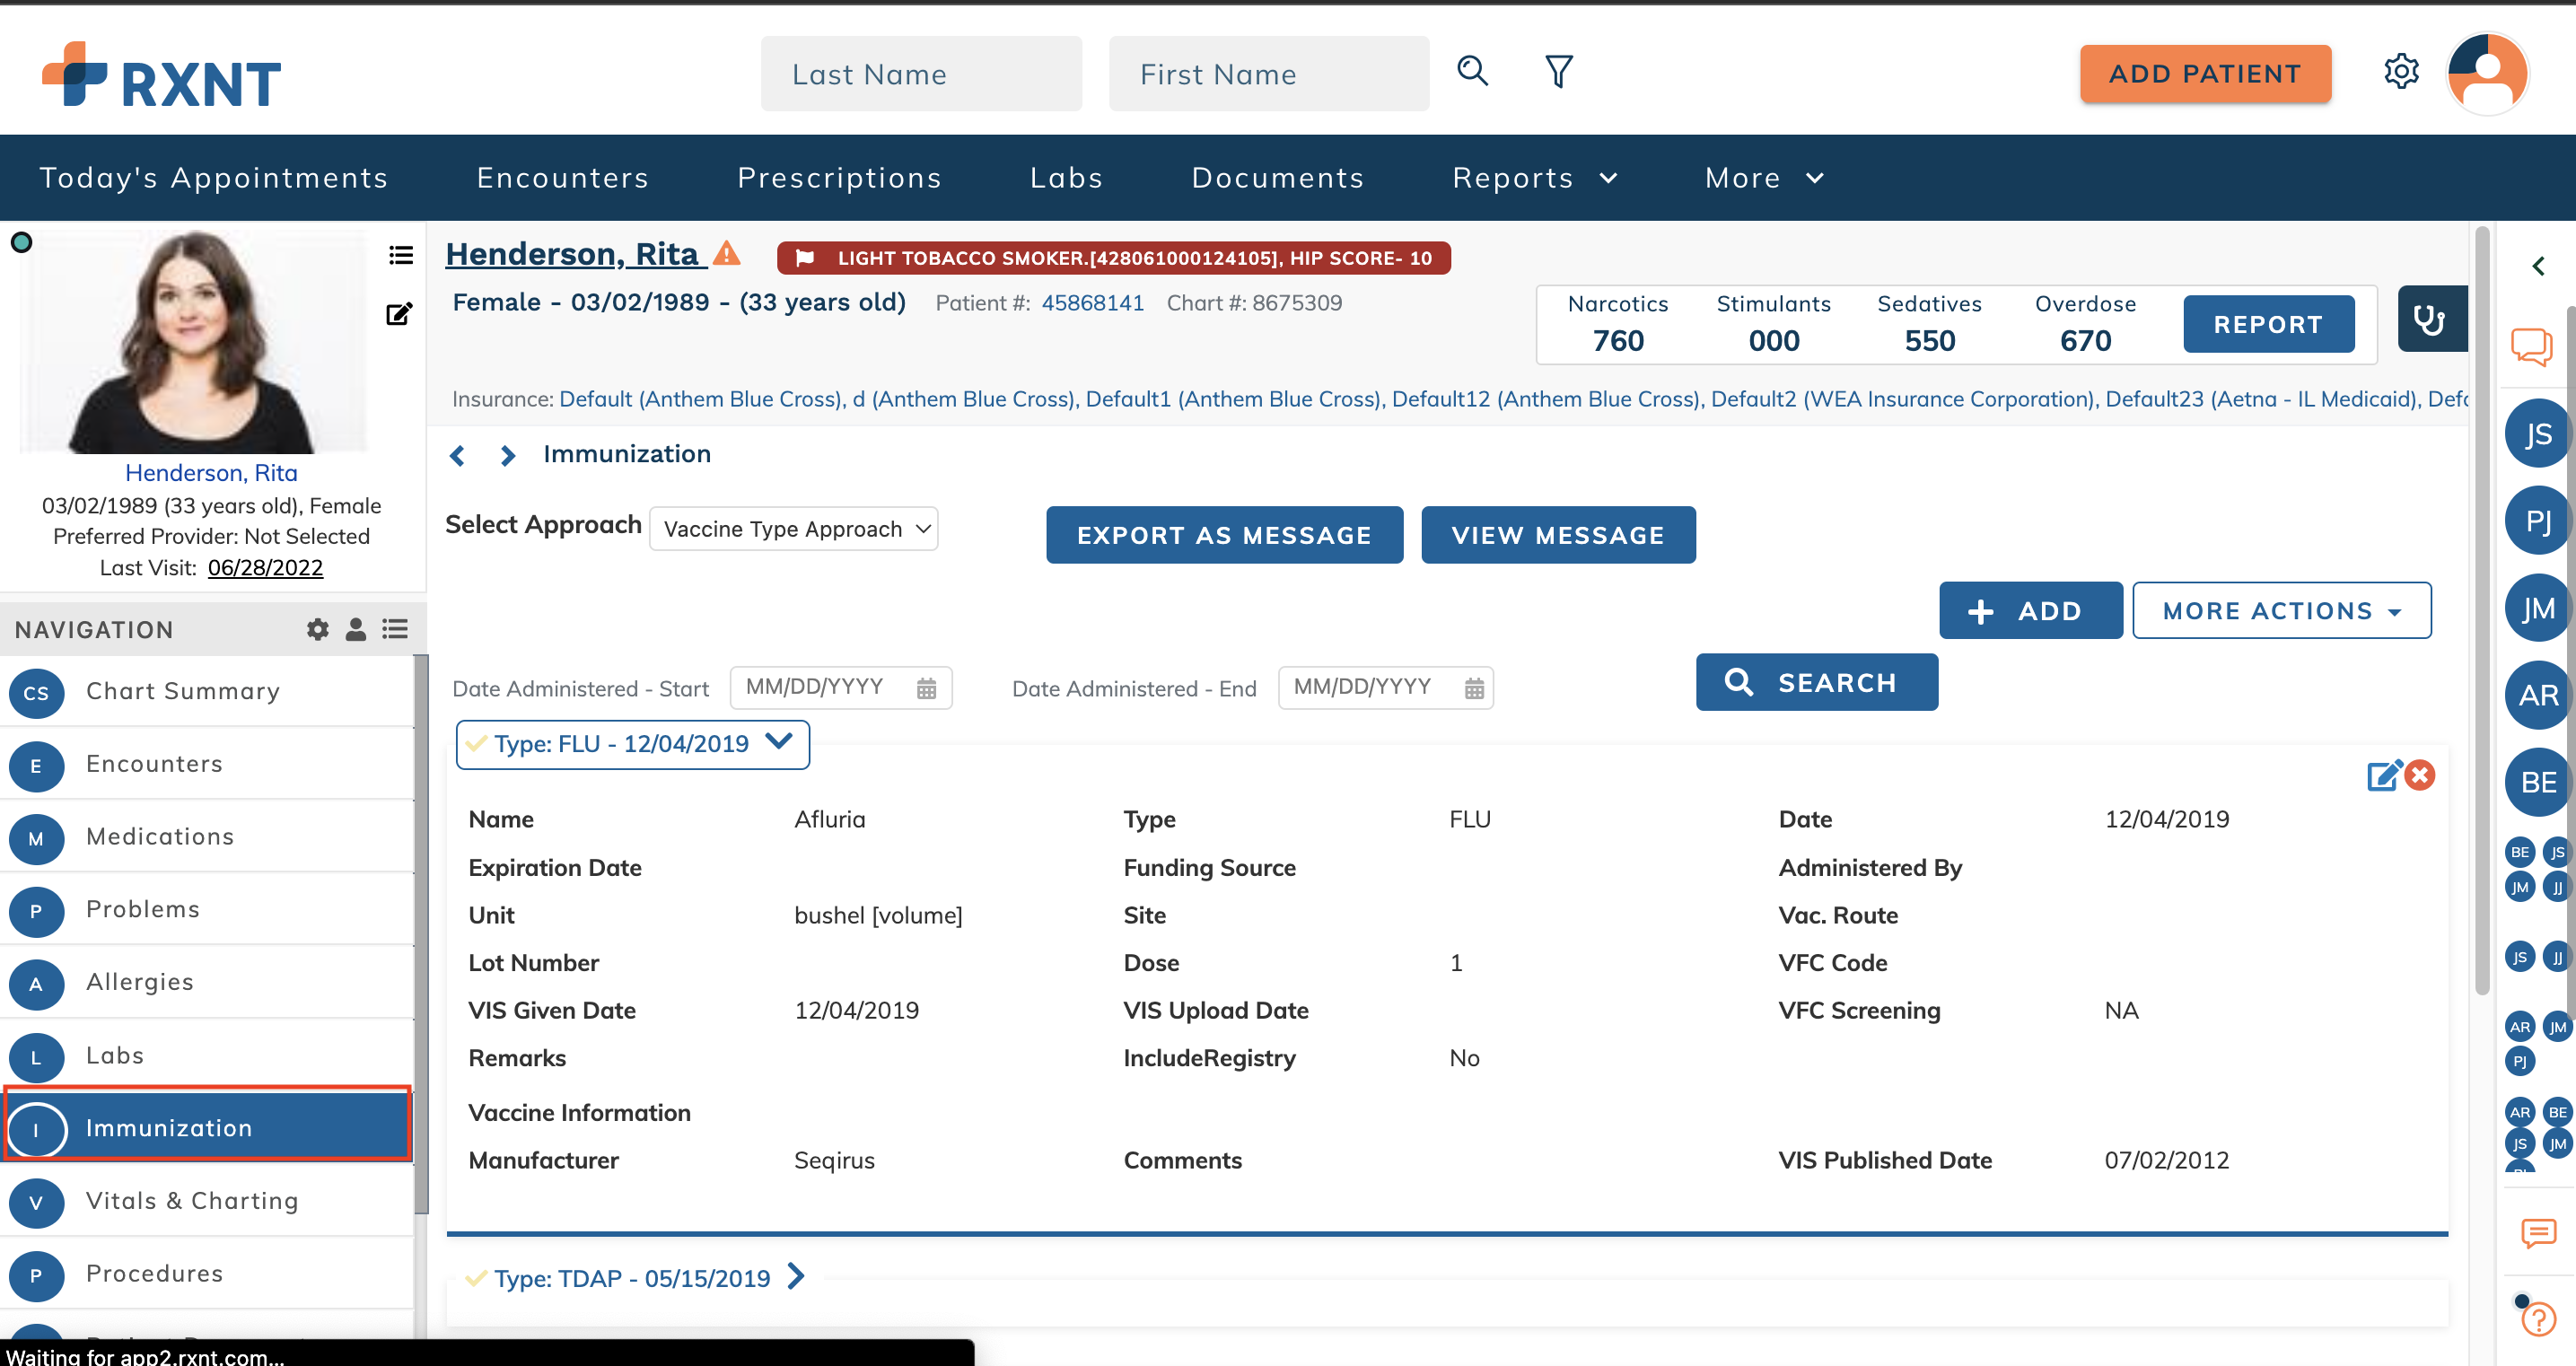Select the large AR user avatar
This screenshot has width=2576, height=1366.
2537,695
